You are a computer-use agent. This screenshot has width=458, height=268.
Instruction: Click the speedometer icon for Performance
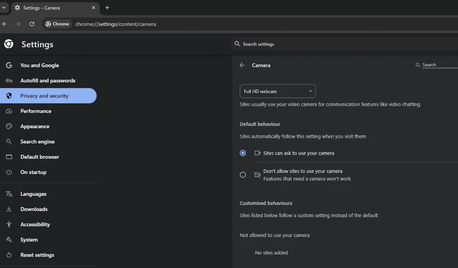pos(9,111)
